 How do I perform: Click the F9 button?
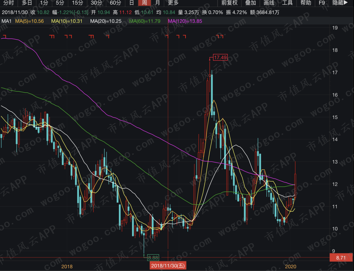(322, 3)
